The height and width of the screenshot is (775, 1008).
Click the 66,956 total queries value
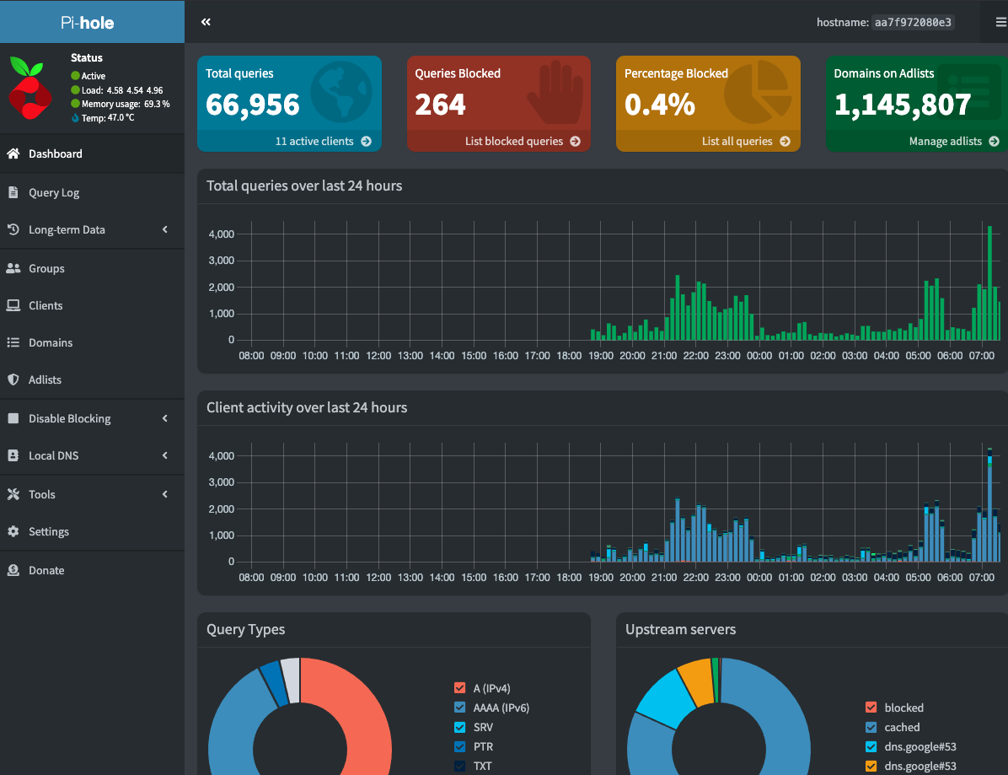click(253, 105)
